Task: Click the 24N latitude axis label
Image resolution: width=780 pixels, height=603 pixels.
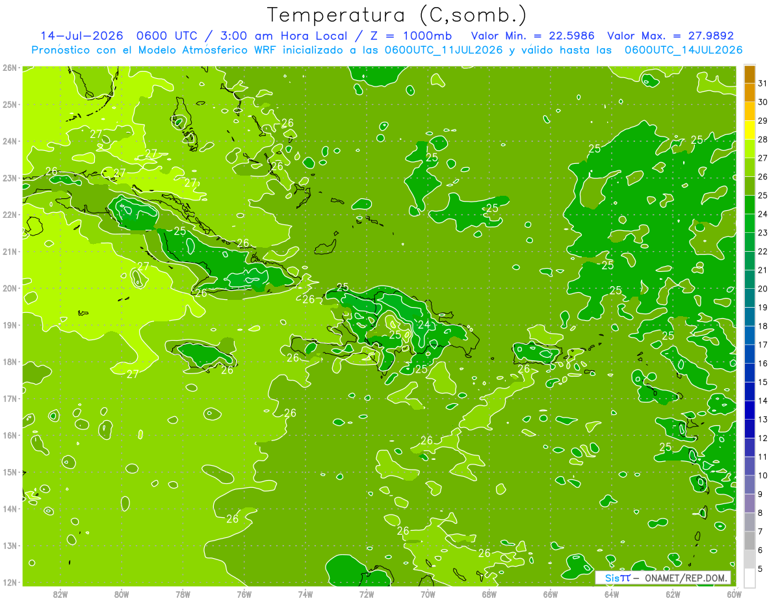Action: (10, 141)
